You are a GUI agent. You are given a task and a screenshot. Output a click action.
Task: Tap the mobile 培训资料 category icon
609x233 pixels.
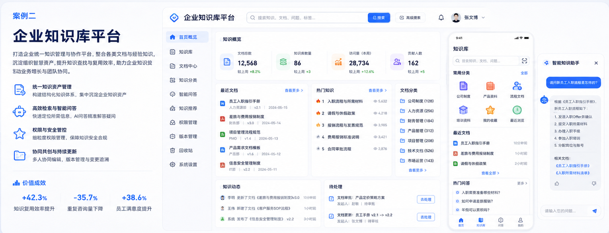pyautogui.click(x=463, y=110)
